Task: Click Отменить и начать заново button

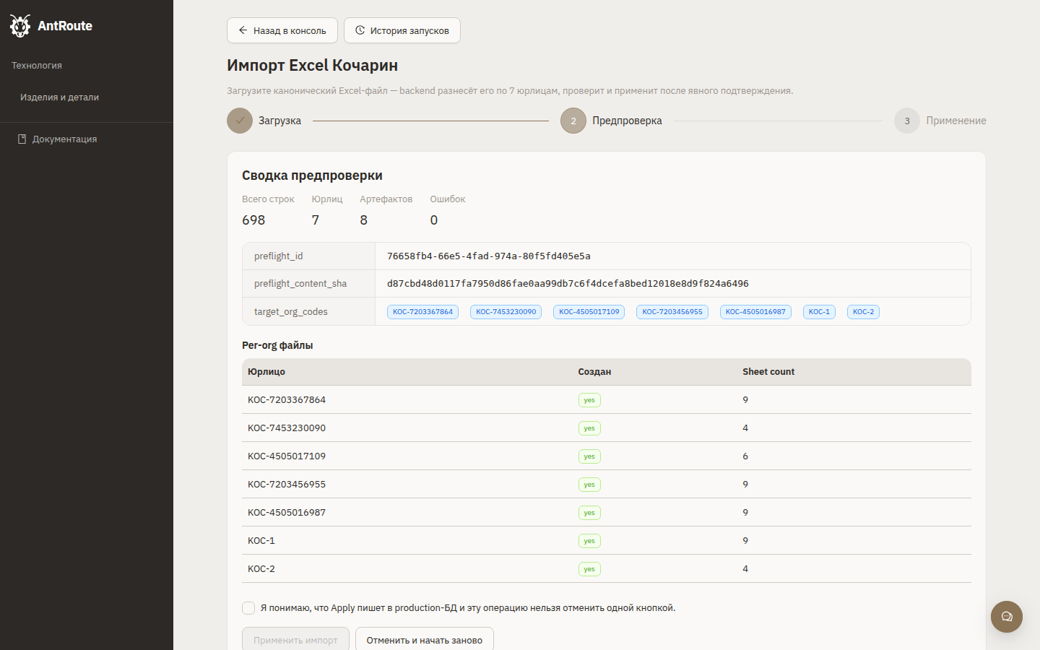Action: pyautogui.click(x=425, y=640)
